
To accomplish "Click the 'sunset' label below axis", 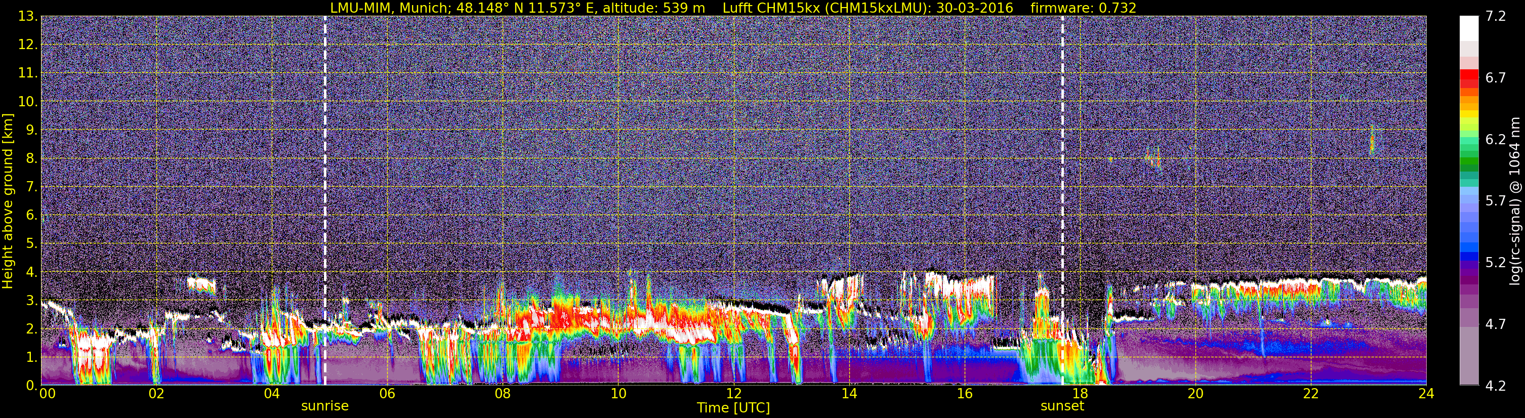I will point(1062,406).
